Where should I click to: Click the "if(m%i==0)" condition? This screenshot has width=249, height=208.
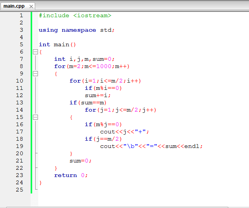pyautogui.click(x=103, y=88)
